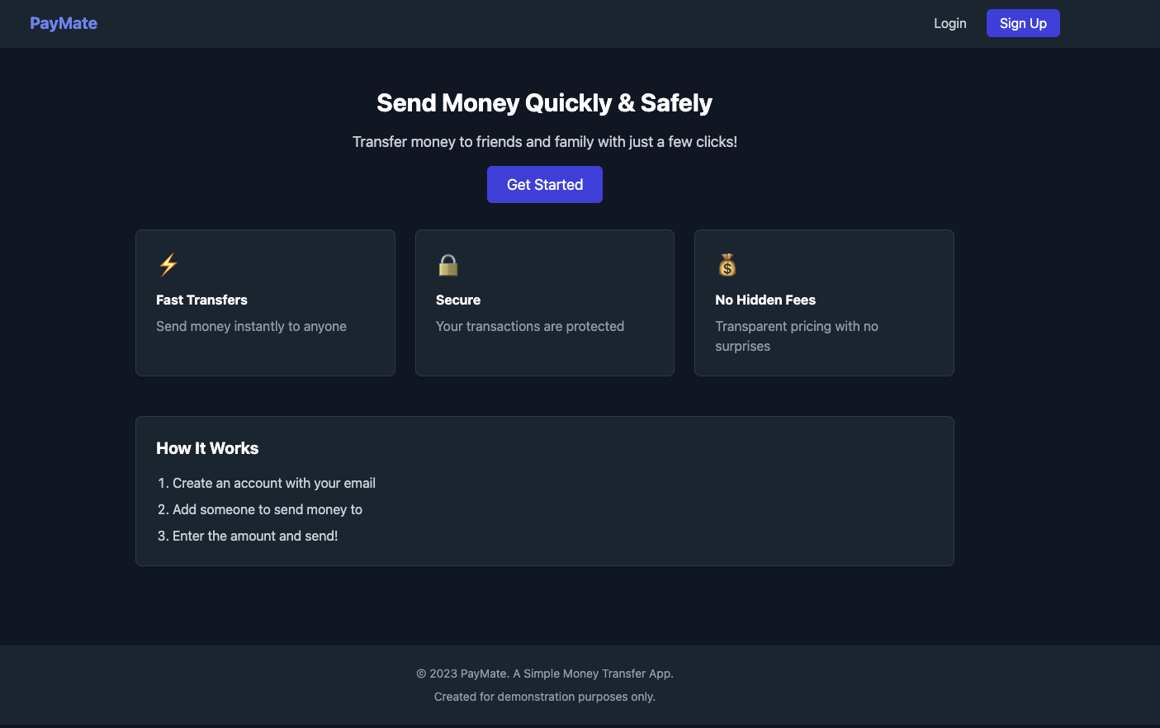Click the How It Works panel

point(544,490)
